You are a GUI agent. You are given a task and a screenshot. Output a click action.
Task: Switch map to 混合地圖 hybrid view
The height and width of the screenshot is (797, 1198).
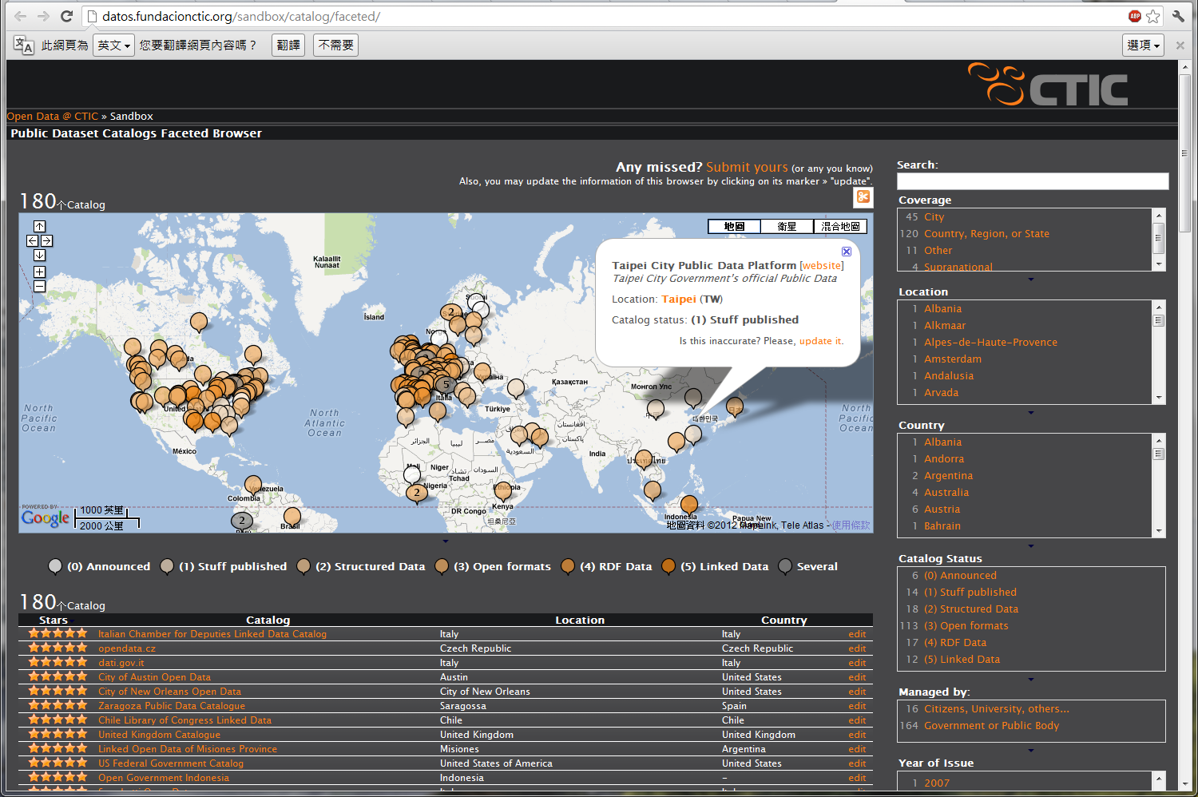(x=840, y=227)
